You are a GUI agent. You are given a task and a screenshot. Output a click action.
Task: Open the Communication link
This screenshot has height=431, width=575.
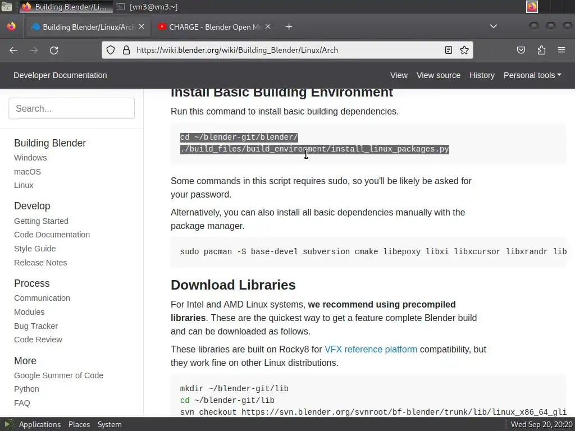tap(42, 298)
